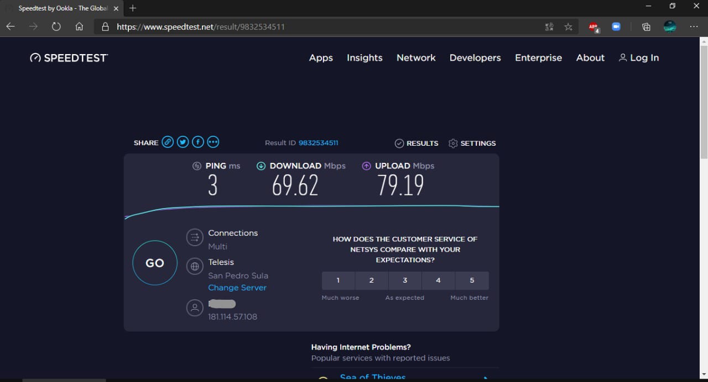Open the About menu

590,58
